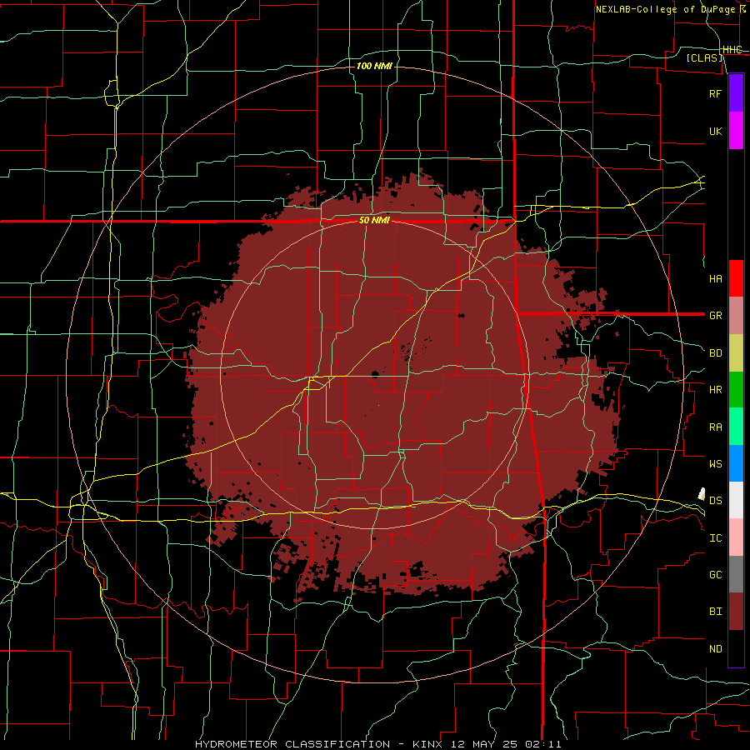Click the IC legend label

pos(716,538)
